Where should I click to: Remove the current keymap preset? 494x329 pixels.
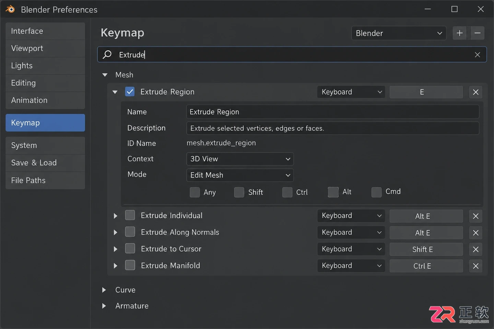(478, 33)
